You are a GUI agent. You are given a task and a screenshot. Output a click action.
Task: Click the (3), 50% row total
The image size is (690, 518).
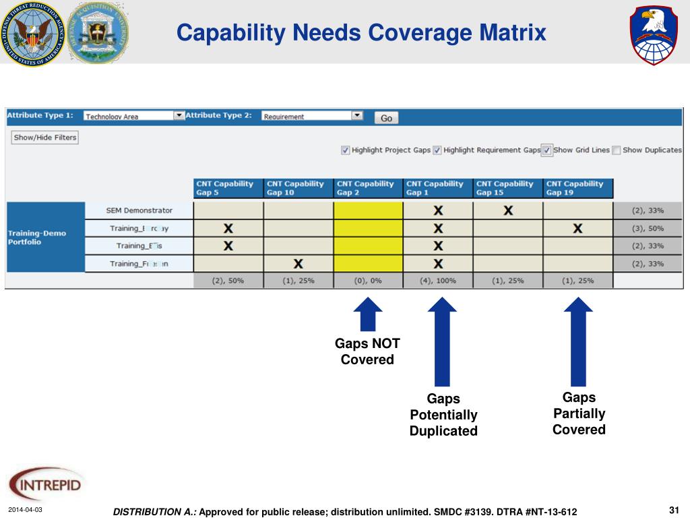coord(648,228)
